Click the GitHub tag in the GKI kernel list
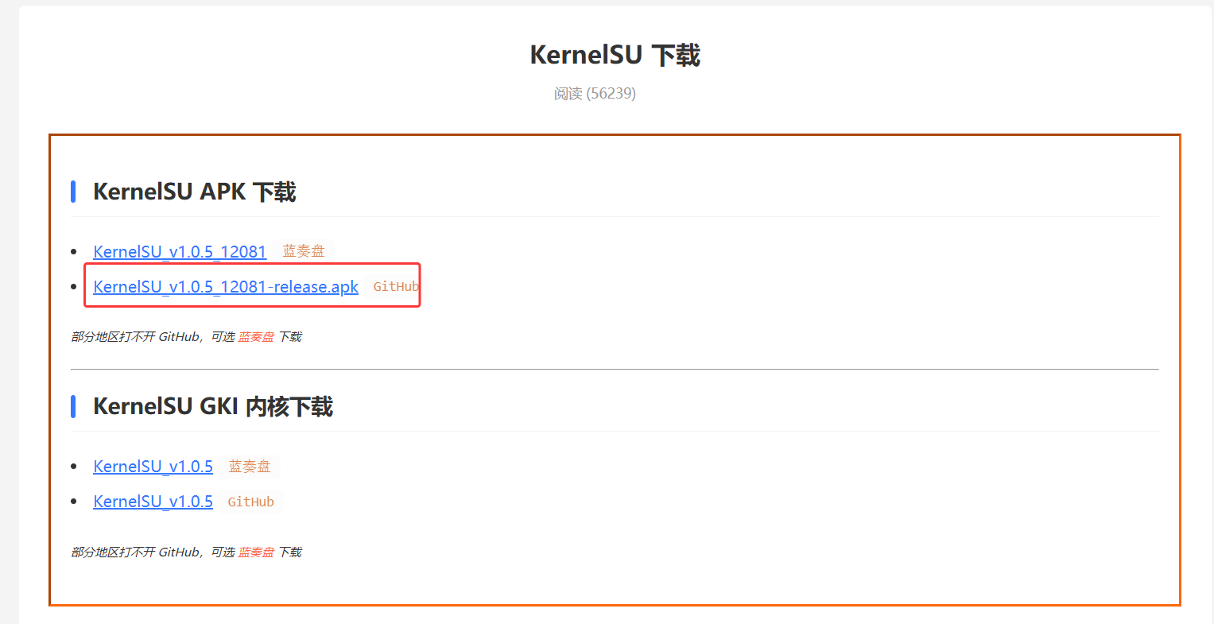The height and width of the screenshot is (624, 1214). 250,502
